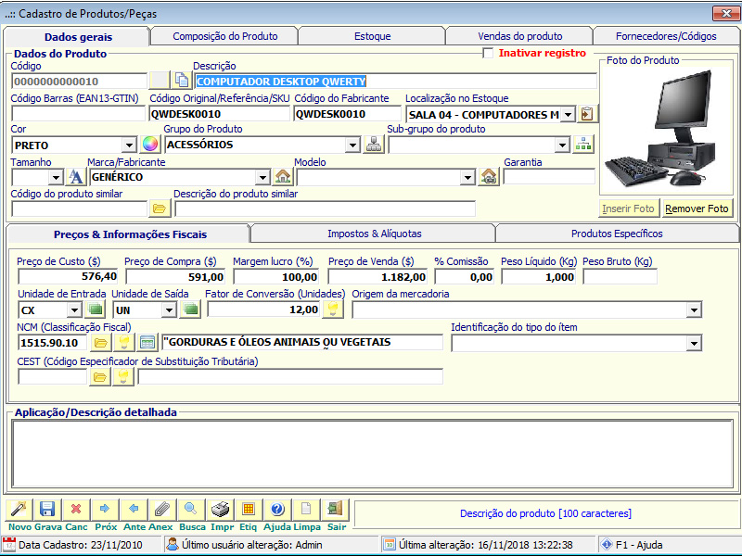Search products with the Busca magnifier icon
742x556 pixels.
point(191,509)
